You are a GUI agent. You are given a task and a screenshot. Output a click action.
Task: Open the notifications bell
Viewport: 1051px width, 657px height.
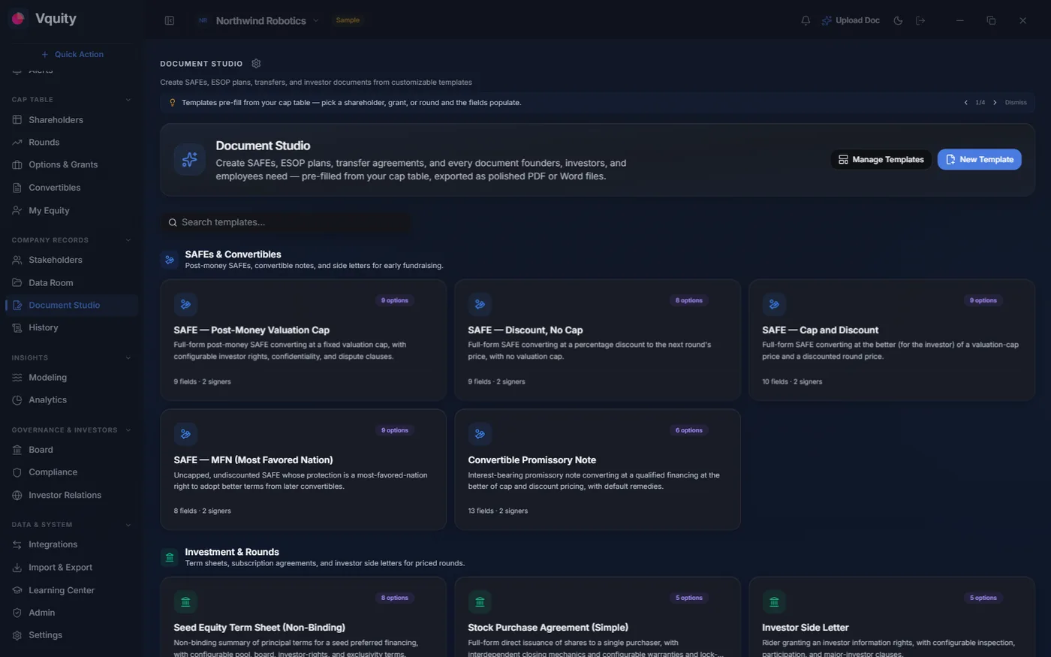[806, 20]
